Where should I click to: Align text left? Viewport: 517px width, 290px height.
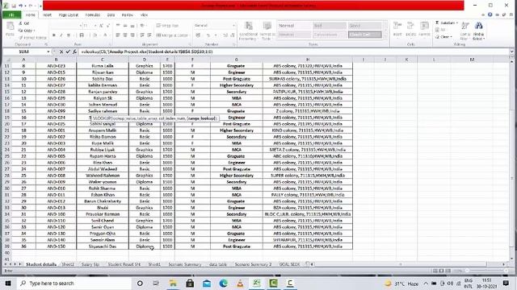pos(118,35)
